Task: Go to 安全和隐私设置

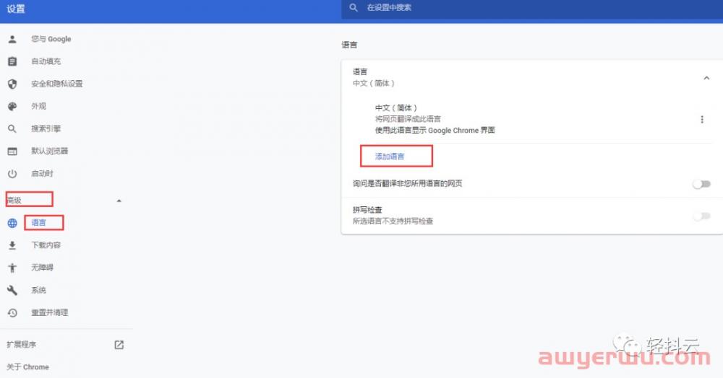Action: 56,84
